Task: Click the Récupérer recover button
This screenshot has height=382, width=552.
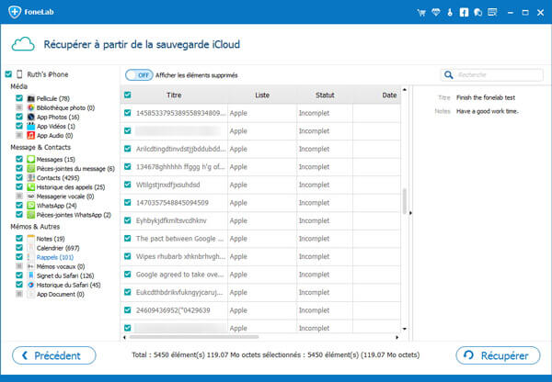Action: (x=498, y=355)
